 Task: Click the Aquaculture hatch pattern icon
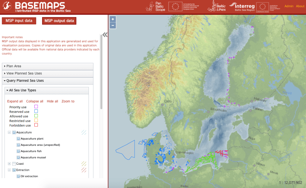(84, 132)
